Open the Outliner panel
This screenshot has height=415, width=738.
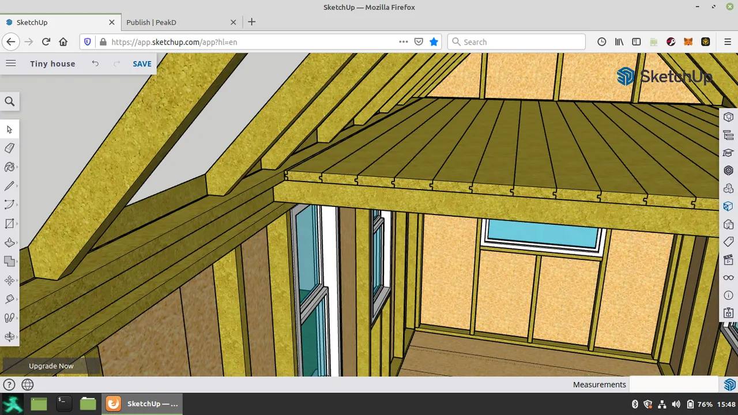(729, 135)
